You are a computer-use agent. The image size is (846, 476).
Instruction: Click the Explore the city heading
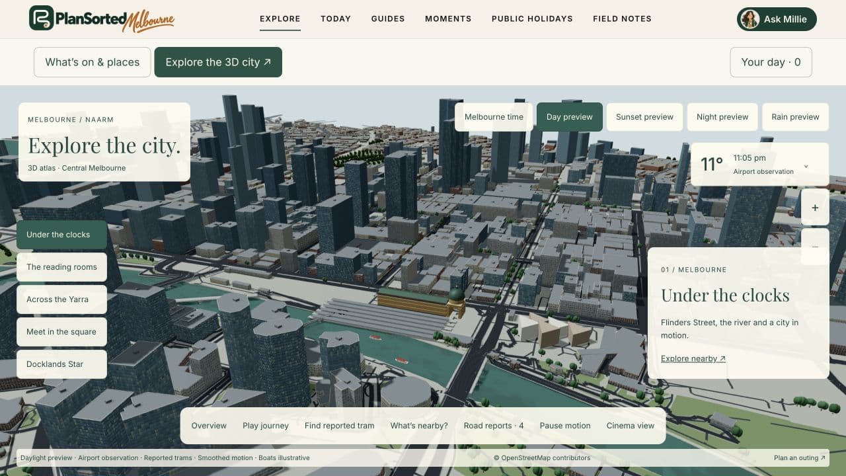[104, 145]
